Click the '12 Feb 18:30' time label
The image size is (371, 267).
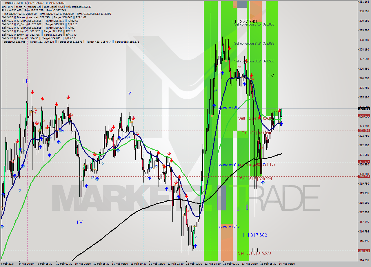coord(212,264)
